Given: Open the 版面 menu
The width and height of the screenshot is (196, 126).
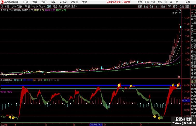Looking at the screenshot, I should pyautogui.click(x=147, y=2).
